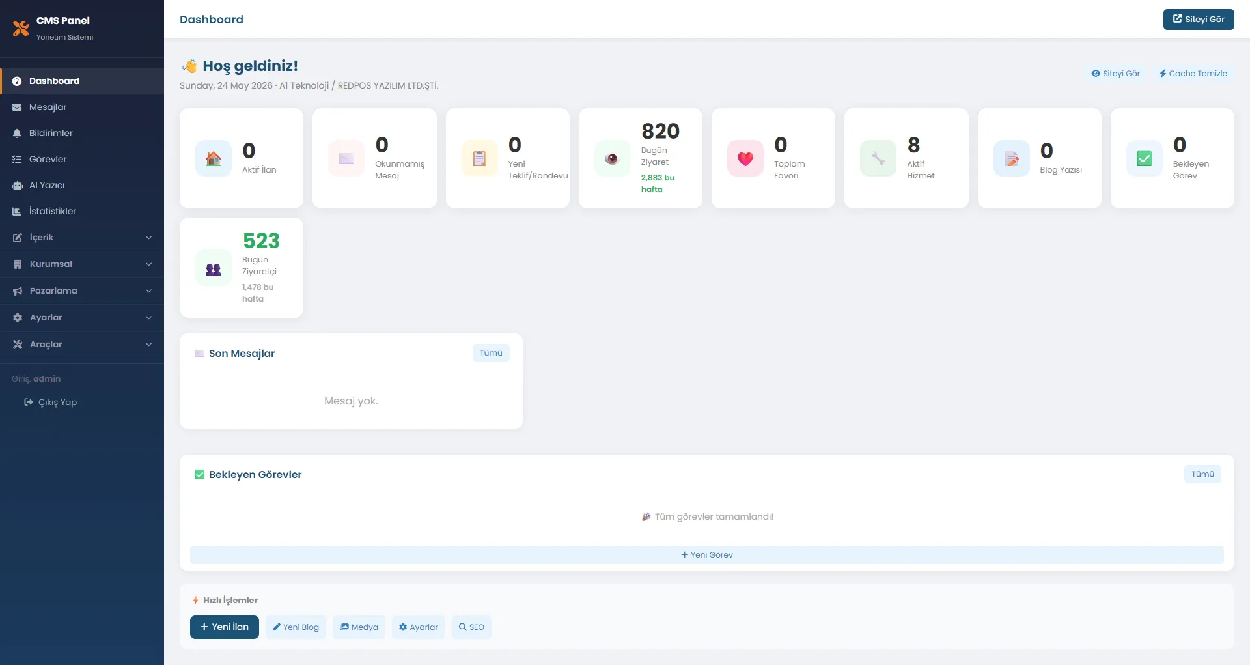Open the Ayarlar sidebar submenu

(82, 318)
